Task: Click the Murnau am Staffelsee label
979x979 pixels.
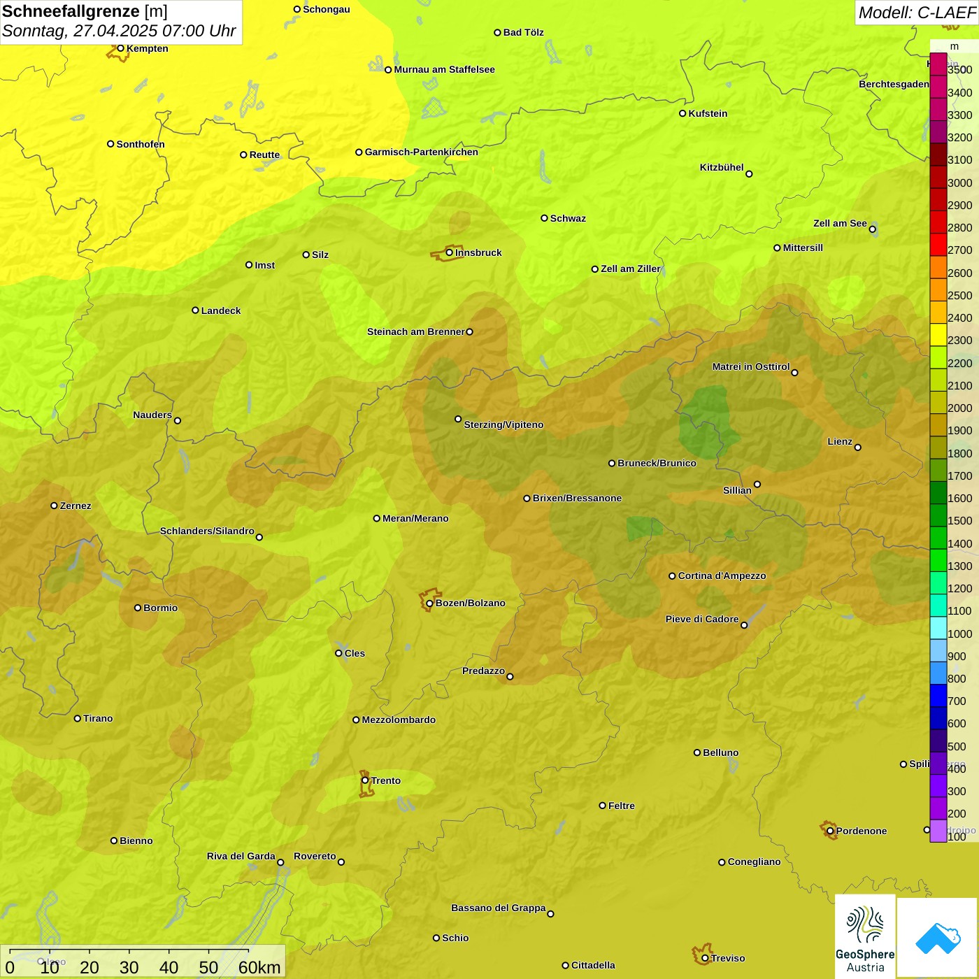Action: click(x=444, y=69)
